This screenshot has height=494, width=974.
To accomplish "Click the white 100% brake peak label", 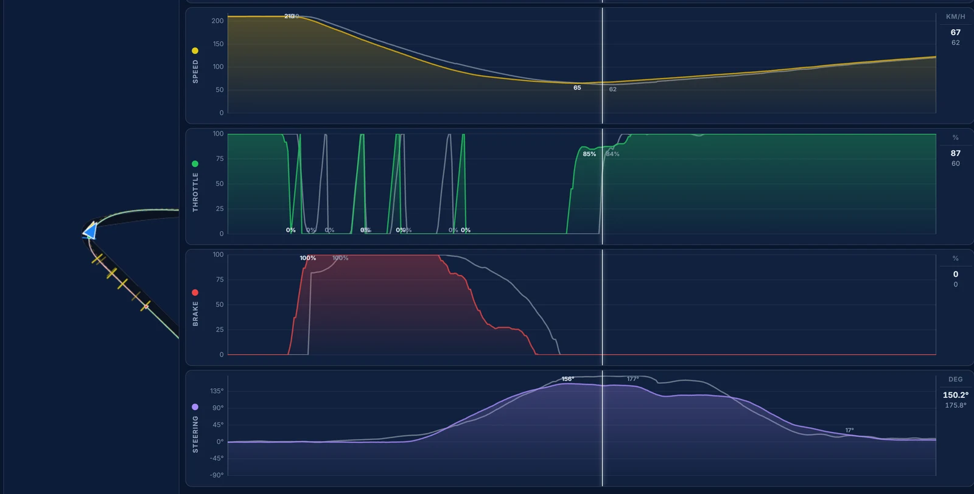I will tap(307, 258).
